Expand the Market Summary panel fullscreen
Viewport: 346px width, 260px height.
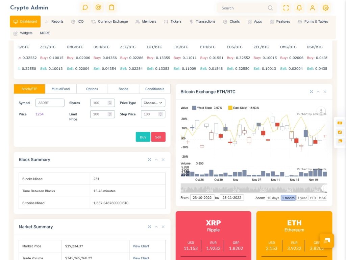[150, 227]
